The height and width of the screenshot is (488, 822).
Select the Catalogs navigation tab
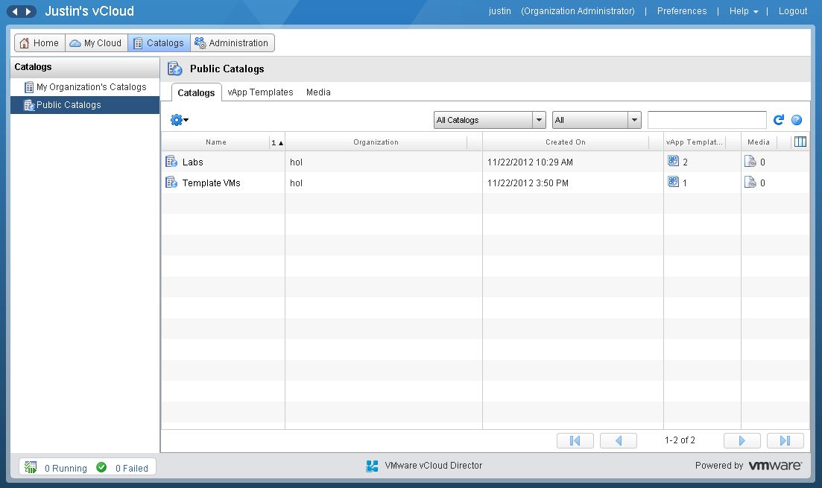[159, 43]
